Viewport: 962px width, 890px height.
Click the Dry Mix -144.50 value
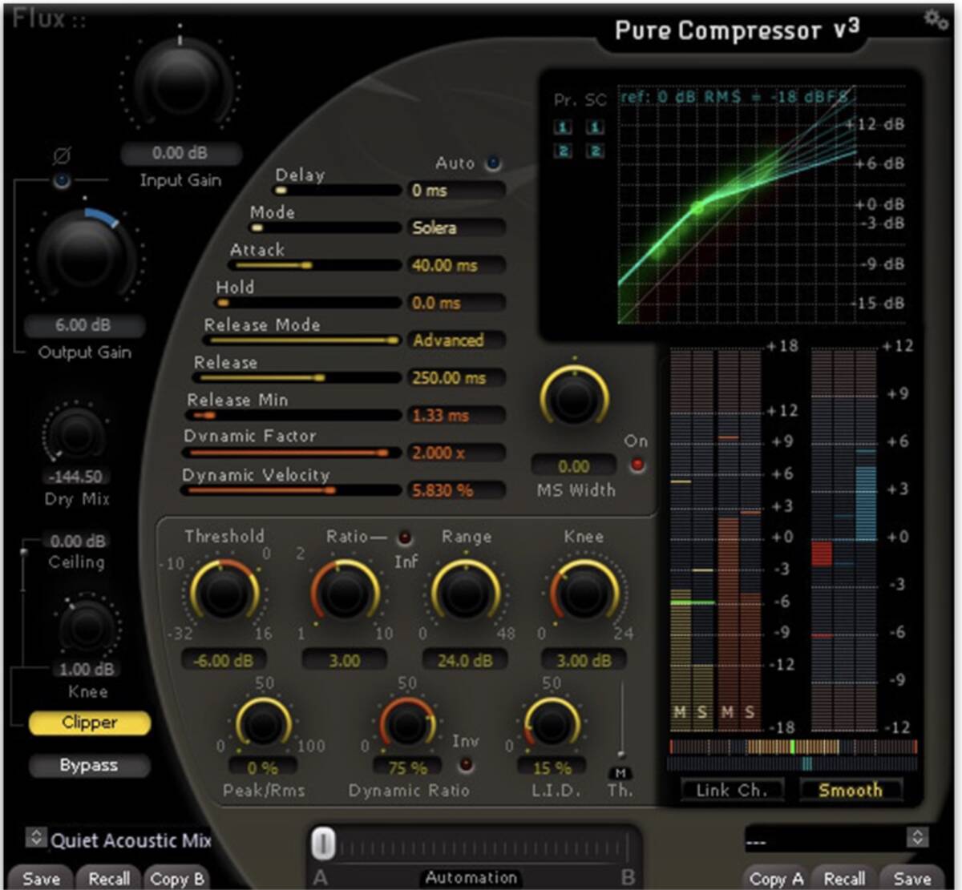click(76, 477)
